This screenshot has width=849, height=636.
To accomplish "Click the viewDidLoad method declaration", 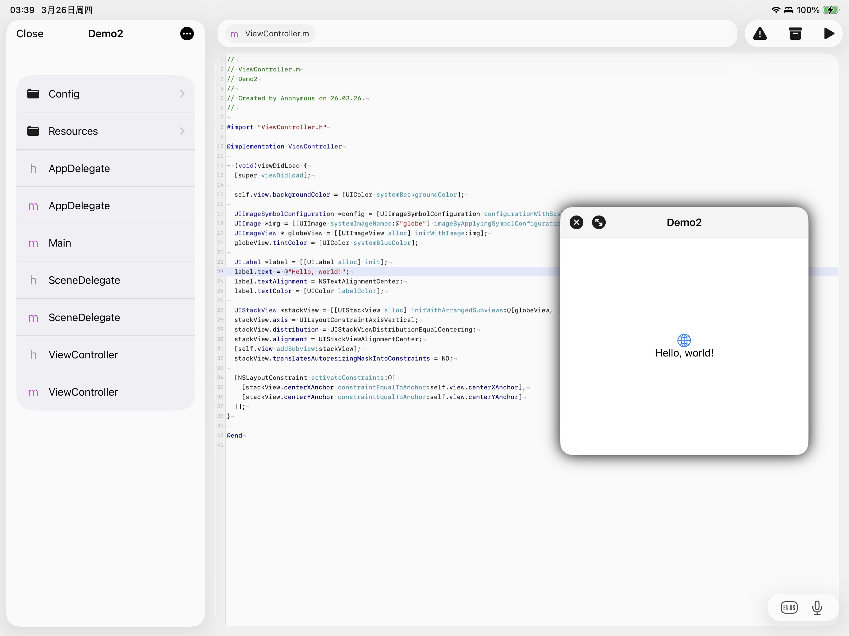I will tap(267, 165).
